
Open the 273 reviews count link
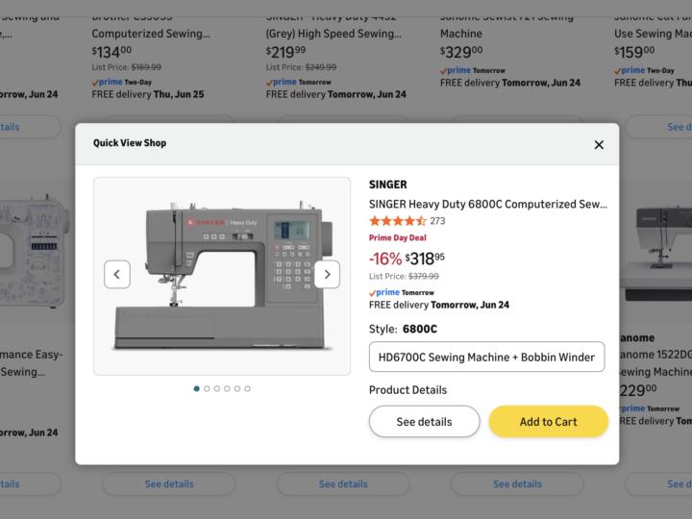click(x=437, y=221)
